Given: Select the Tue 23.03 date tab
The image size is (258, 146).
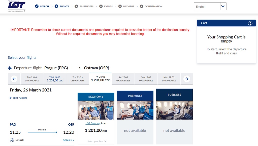Looking at the screenshot, I should pyautogui.click(x=32, y=79).
